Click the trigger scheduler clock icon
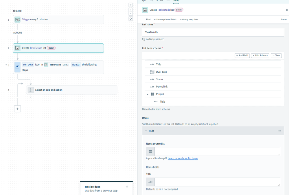The image size is (289, 195). click(17, 19)
